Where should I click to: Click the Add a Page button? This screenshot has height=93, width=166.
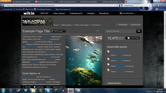(x=133, y=38)
